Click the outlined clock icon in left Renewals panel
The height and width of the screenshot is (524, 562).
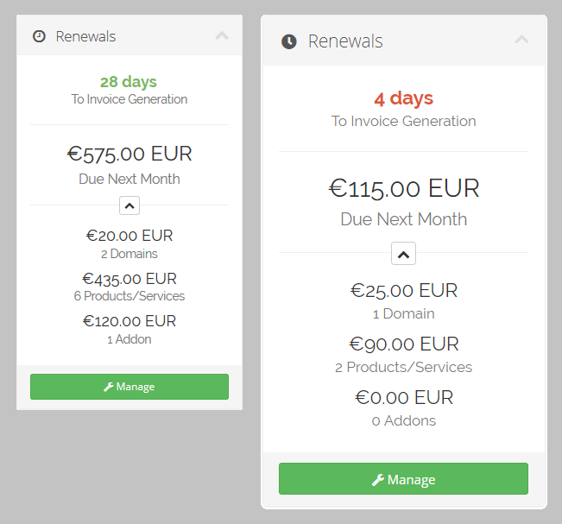(x=39, y=36)
